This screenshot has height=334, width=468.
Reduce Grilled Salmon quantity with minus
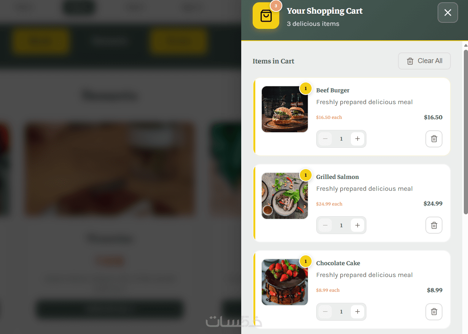pyautogui.click(x=325, y=225)
